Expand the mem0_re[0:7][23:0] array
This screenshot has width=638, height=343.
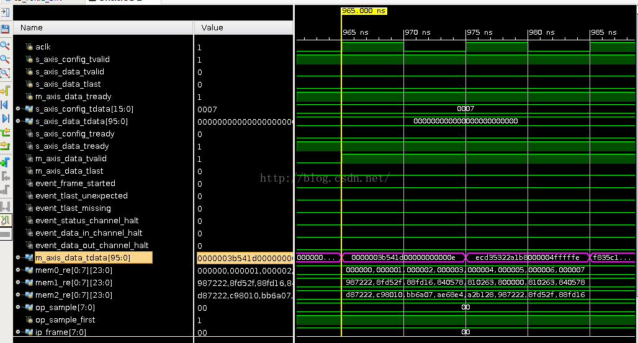pyautogui.click(x=18, y=270)
